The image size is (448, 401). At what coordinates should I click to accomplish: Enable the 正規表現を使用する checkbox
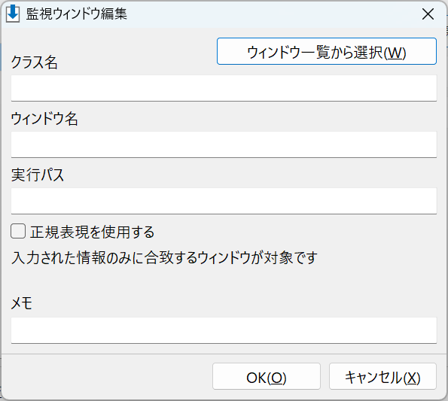point(18,231)
